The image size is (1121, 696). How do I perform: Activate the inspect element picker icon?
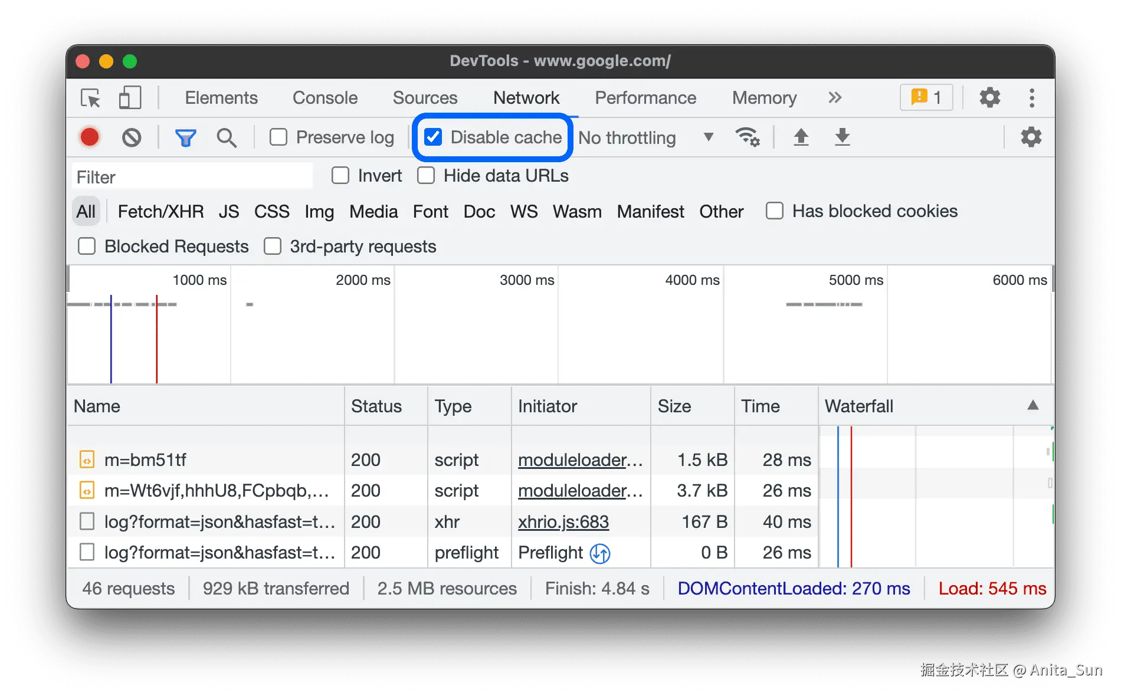pyautogui.click(x=90, y=98)
